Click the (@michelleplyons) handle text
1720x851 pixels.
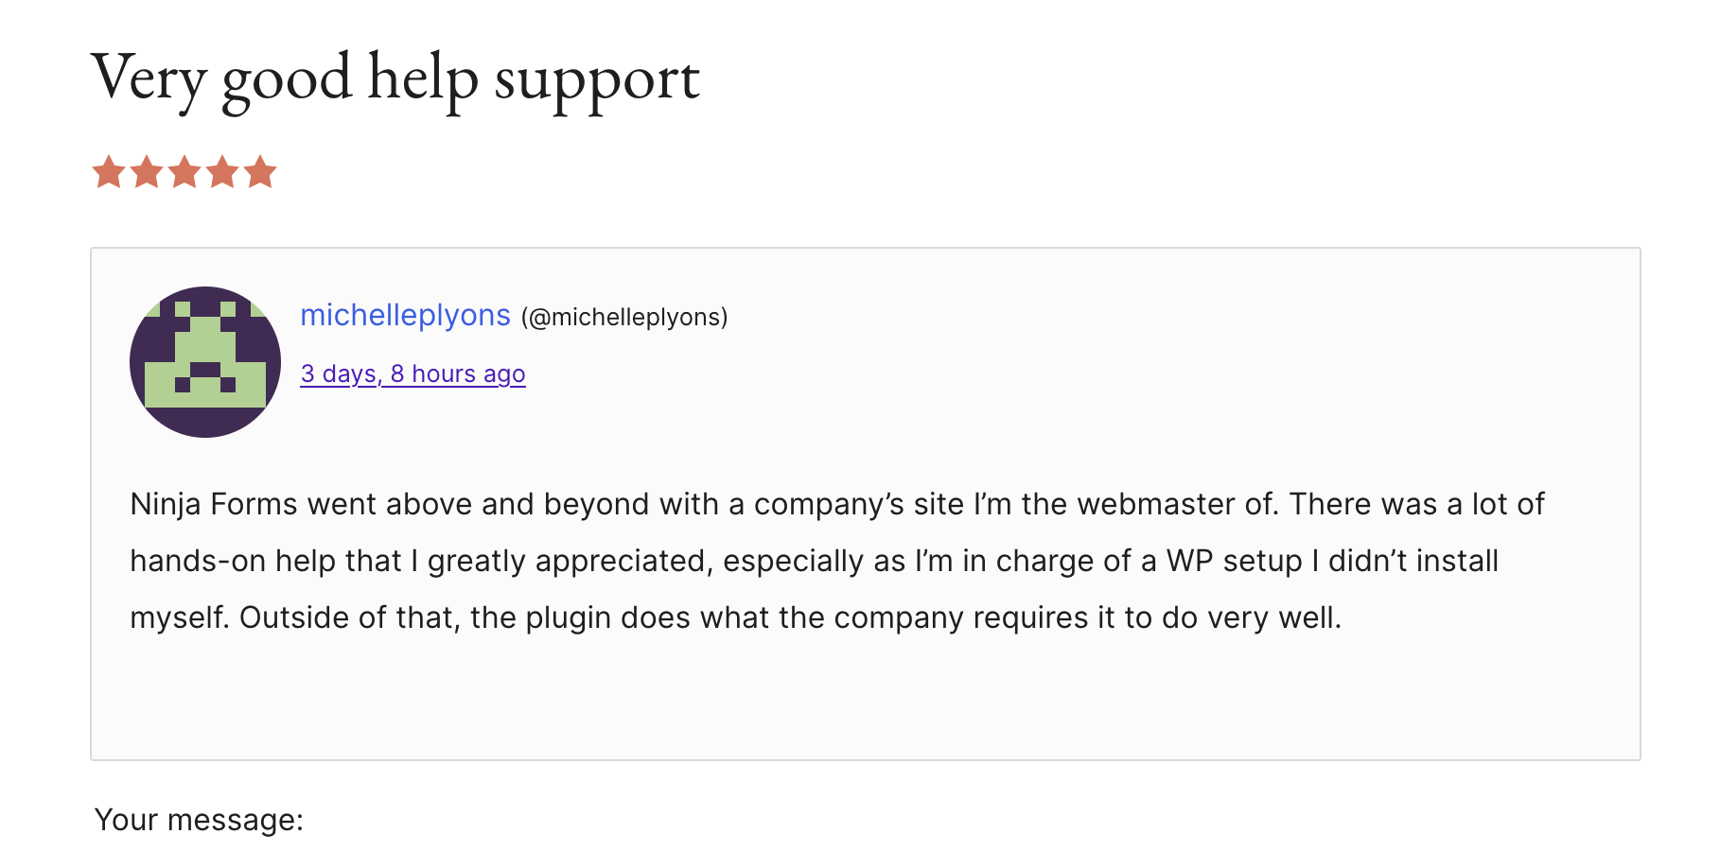coord(624,318)
